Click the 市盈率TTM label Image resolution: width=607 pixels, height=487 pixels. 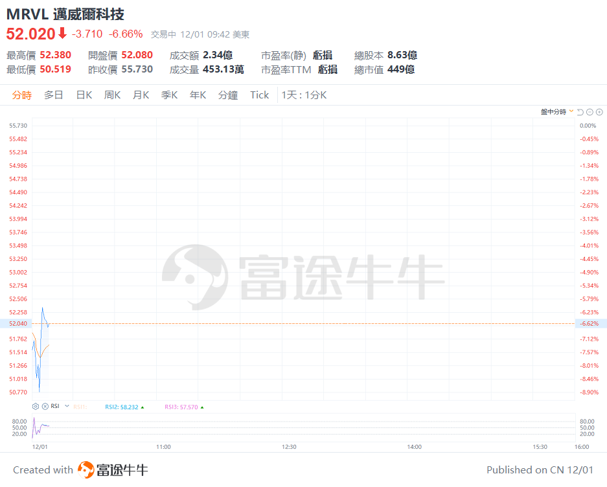[286, 70]
